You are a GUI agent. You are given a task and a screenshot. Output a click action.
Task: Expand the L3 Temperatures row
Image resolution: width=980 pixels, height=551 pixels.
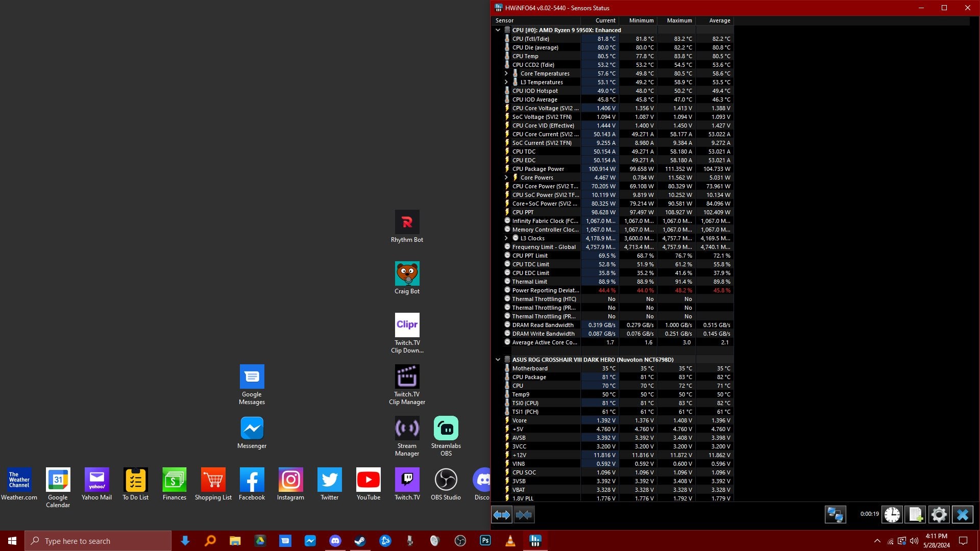pos(506,82)
